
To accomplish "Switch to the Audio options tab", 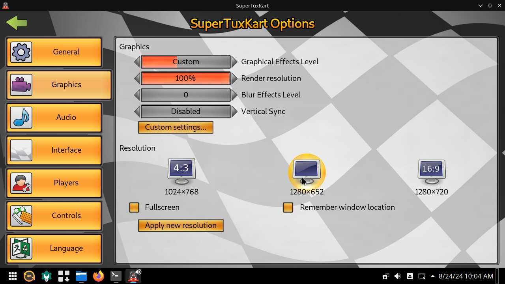I will 54,118.
